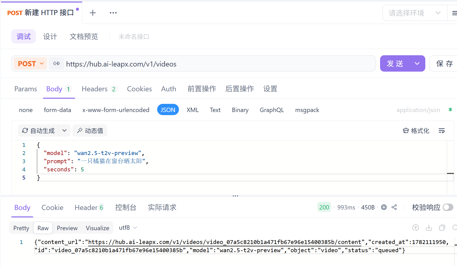This screenshot has height=266, width=457.
Task: Click the 自动生成 refresh icon
Action: pyautogui.click(x=25, y=131)
